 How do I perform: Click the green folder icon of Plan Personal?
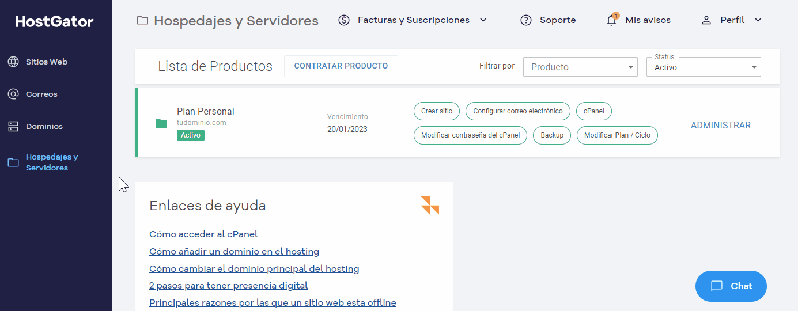pyautogui.click(x=161, y=124)
